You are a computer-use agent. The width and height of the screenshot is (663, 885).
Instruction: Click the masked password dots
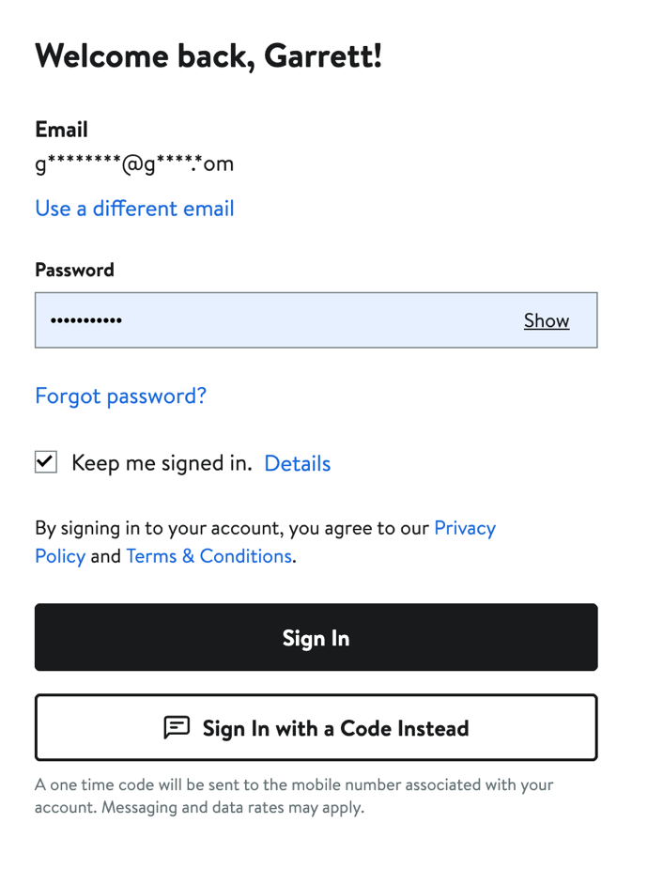point(85,321)
